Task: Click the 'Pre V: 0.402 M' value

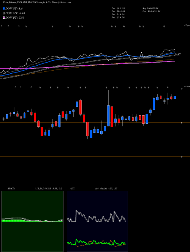Action: click(151, 11)
